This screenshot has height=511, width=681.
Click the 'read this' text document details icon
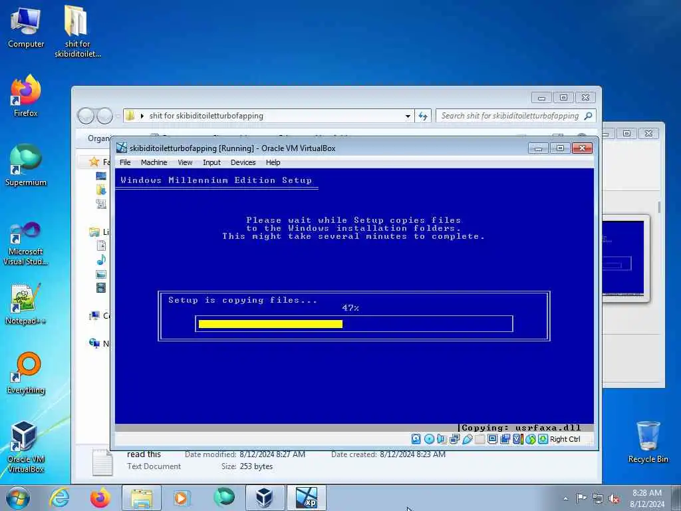click(102, 462)
